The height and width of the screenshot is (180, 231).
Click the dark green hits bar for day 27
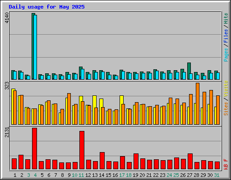pyautogui.click(x=189, y=71)
